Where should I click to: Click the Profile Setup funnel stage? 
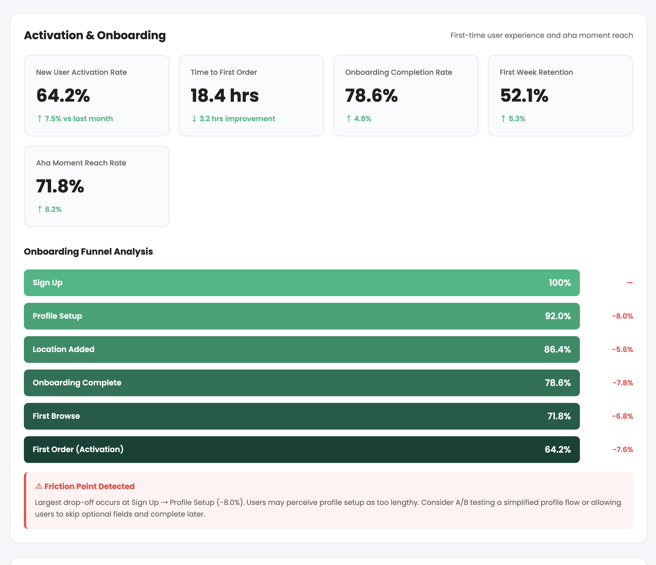[x=301, y=316]
